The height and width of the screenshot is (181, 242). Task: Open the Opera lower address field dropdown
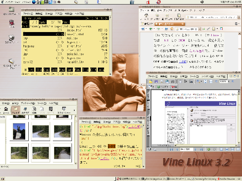point(199,29)
